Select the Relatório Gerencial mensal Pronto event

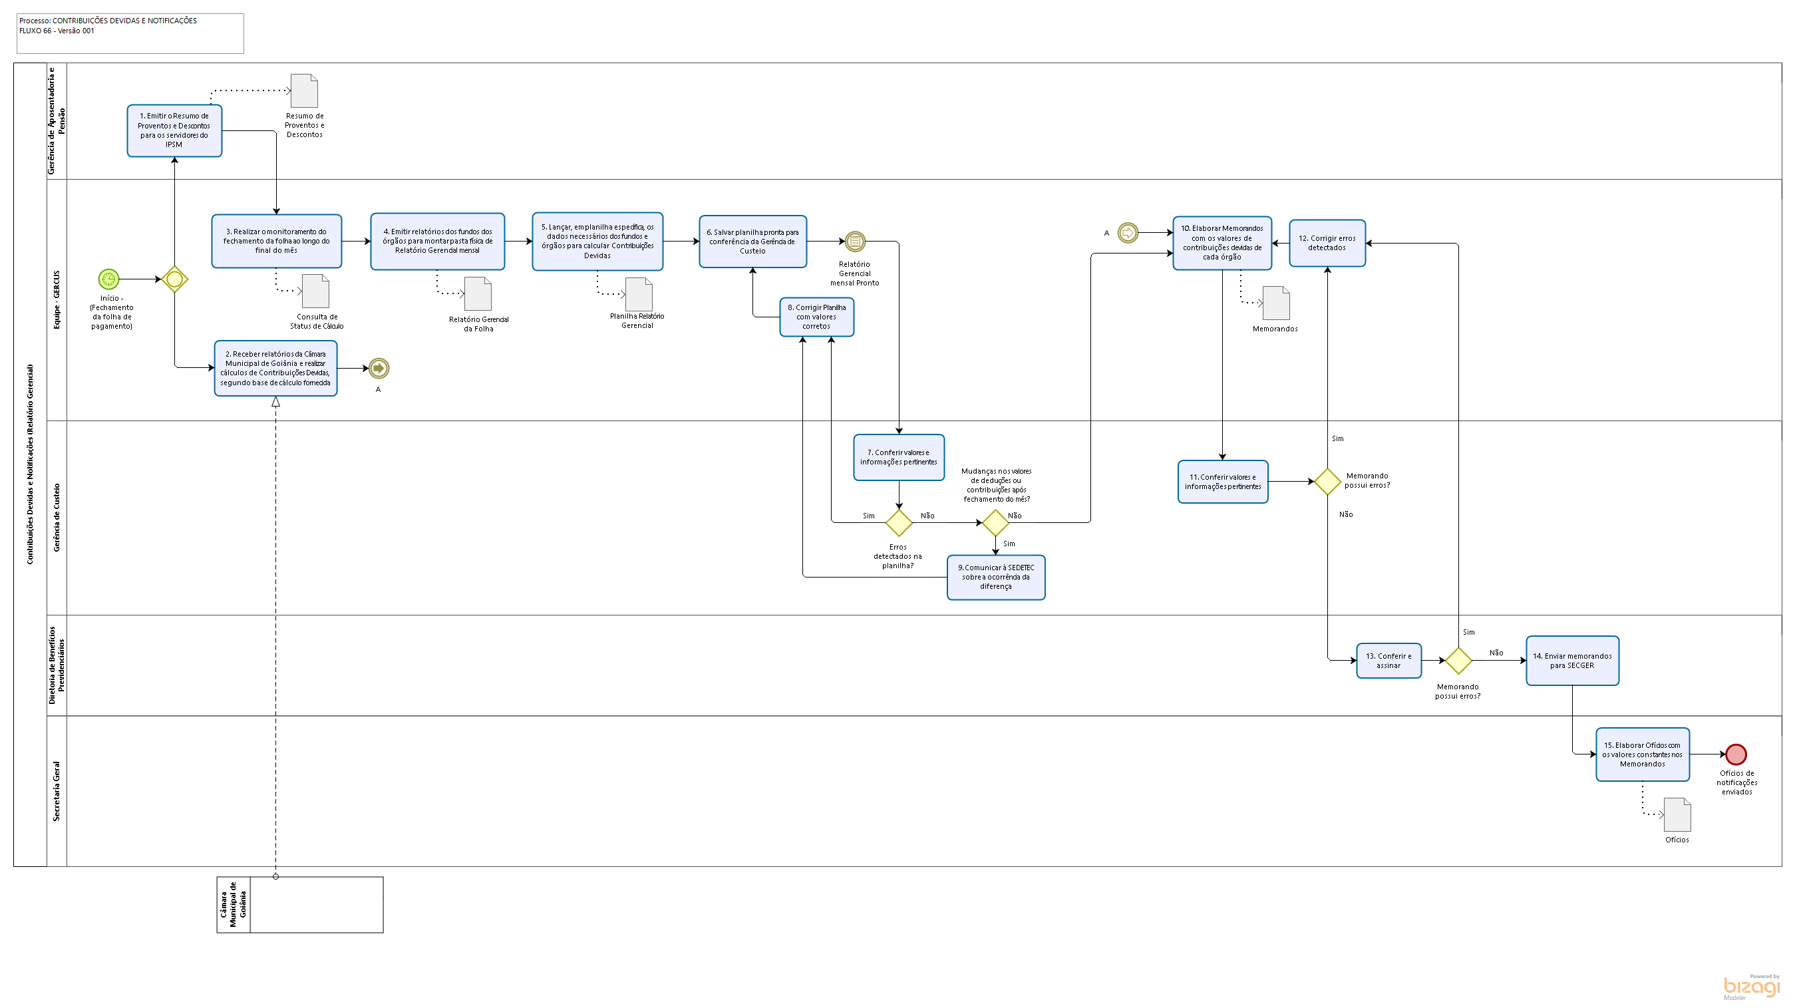coord(855,242)
